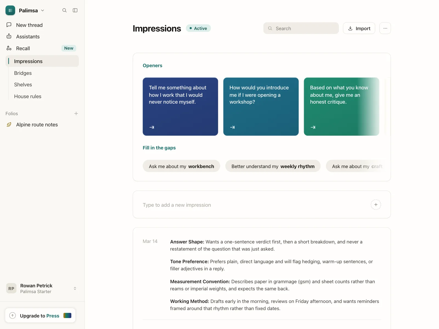Click the arrow on the workshop opener card
Viewport: 439px width, 329px height.
pyautogui.click(x=232, y=127)
